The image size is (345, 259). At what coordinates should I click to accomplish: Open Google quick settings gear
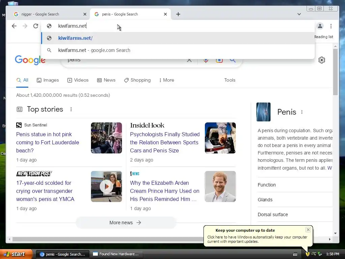click(x=322, y=60)
